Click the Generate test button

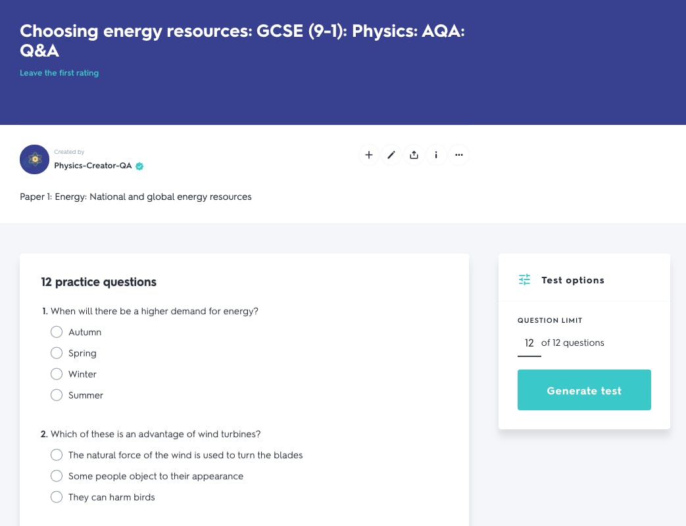(x=584, y=390)
